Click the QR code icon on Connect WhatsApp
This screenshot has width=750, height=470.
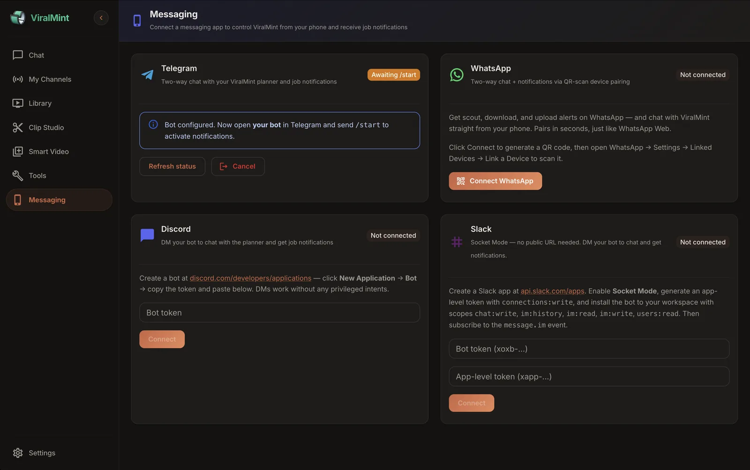(x=461, y=181)
